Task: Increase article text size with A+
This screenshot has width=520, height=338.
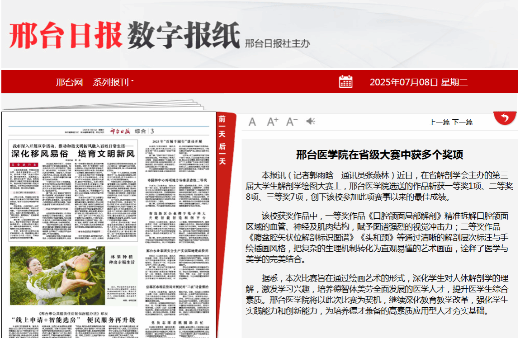Action: point(272,122)
